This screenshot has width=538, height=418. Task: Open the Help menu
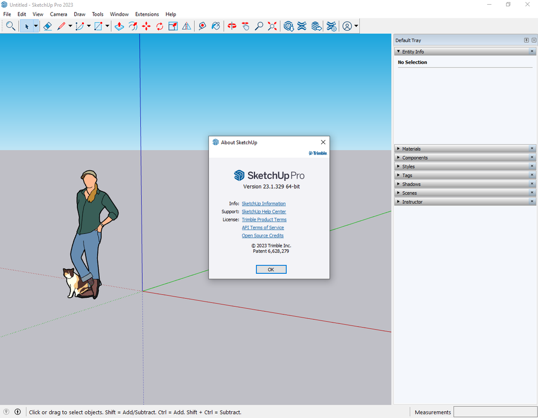point(170,14)
